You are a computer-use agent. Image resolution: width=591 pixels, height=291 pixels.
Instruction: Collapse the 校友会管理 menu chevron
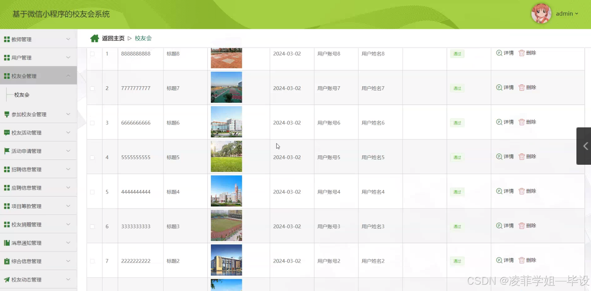pyautogui.click(x=68, y=75)
